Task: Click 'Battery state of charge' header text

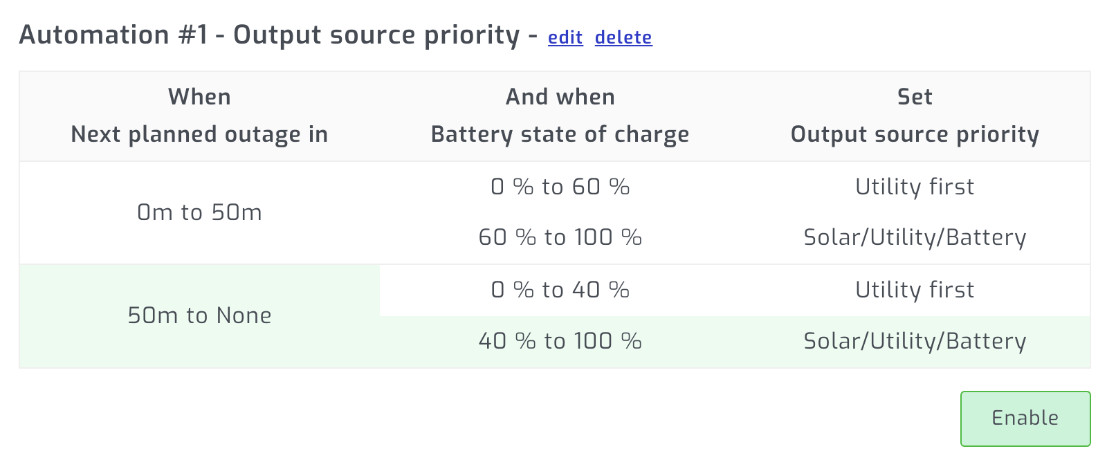Action: click(x=560, y=134)
